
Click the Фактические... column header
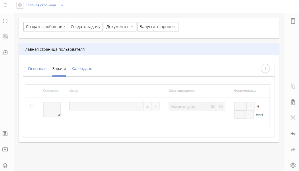[245, 91]
